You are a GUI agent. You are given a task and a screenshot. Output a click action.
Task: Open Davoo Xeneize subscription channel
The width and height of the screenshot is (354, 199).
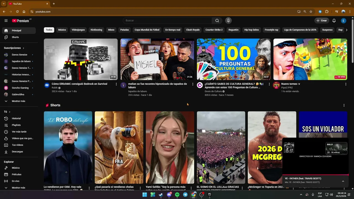19,55
